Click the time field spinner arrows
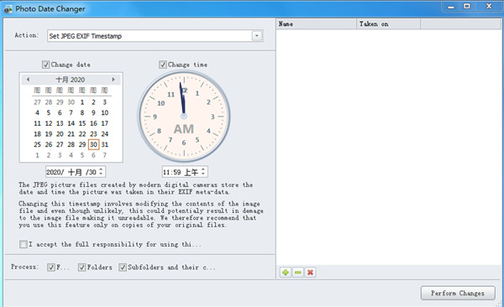 [x=203, y=172]
